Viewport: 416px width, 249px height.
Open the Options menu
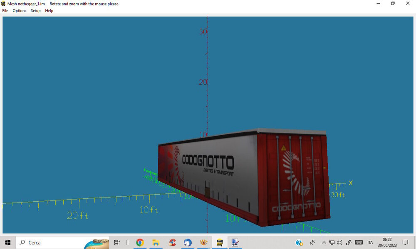coord(20,11)
